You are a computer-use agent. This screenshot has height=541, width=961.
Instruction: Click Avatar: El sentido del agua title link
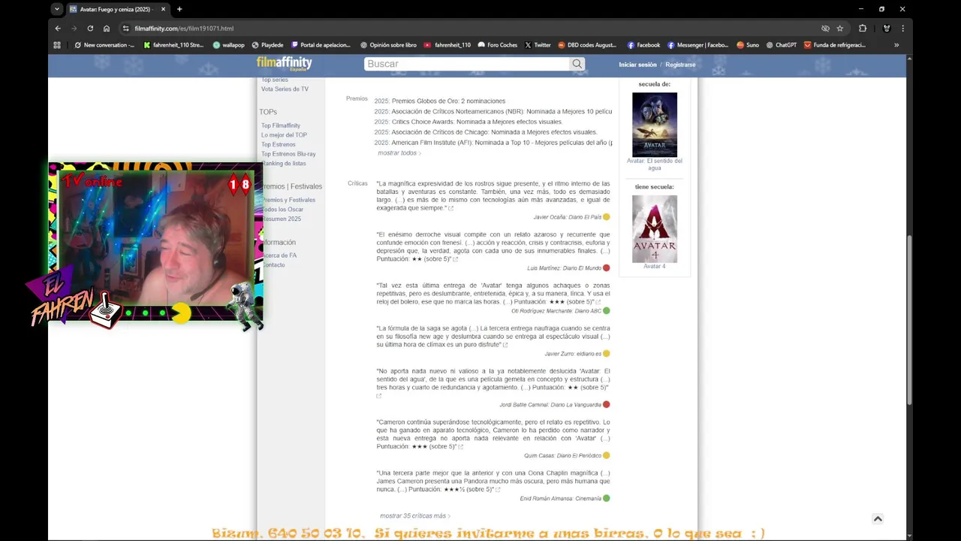(655, 164)
